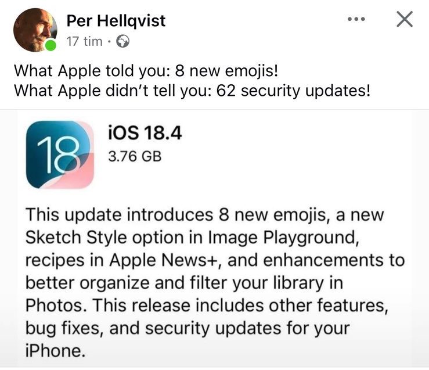Click "Image Playground" in the description

[x=283, y=237]
